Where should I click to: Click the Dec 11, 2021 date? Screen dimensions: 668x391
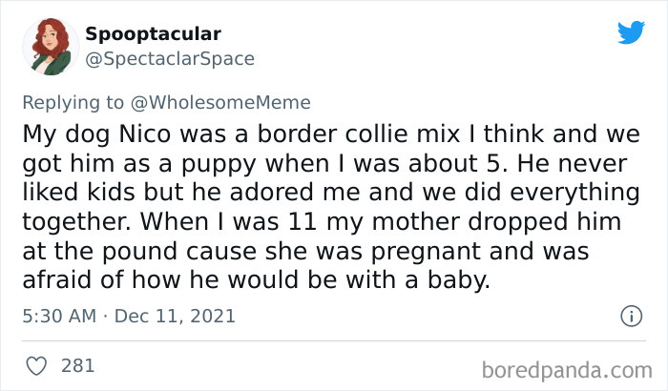(x=175, y=316)
